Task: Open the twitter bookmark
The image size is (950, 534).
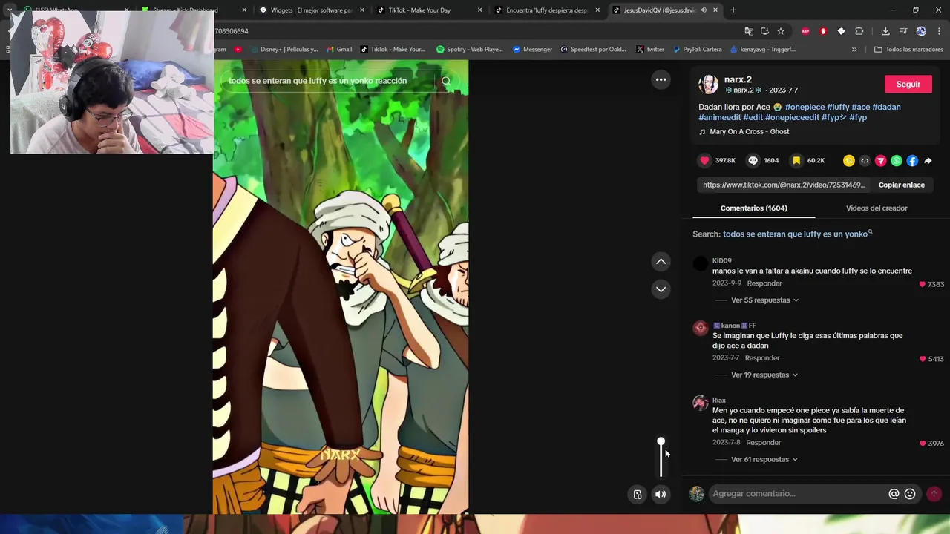Action: tap(650, 50)
